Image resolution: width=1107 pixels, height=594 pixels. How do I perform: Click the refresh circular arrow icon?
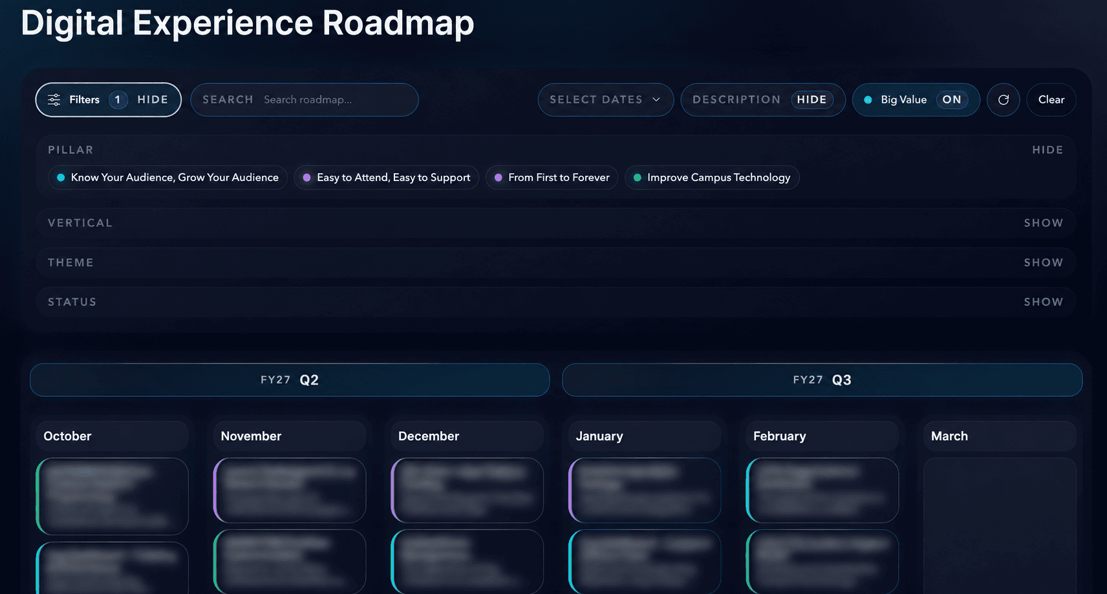click(x=1004, y=100)
